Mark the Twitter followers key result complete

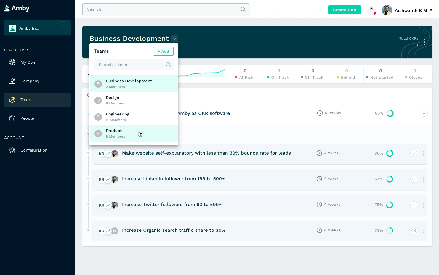(x=414, y=205)
